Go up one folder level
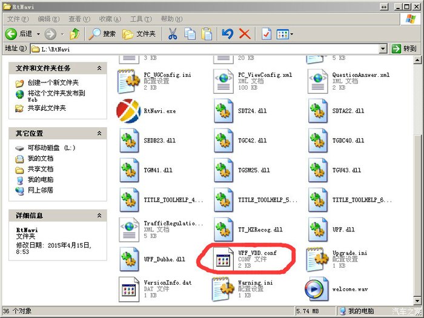 pos(74,34)
